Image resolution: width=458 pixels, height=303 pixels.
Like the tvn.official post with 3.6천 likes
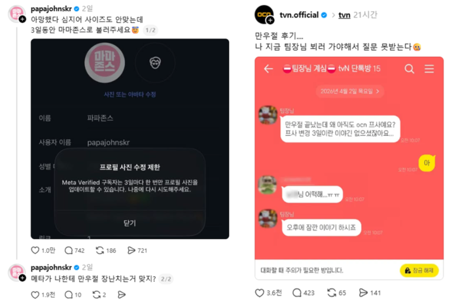point(260,293)
